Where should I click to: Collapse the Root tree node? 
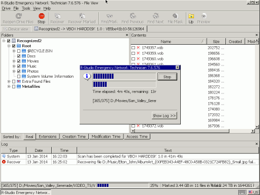[9, 46]
